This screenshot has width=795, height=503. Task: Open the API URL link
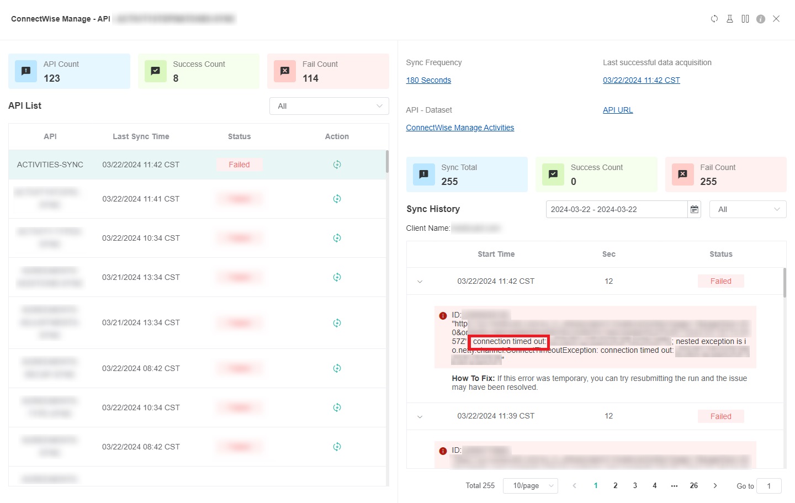pyautogui.click(x=618, y=110)
